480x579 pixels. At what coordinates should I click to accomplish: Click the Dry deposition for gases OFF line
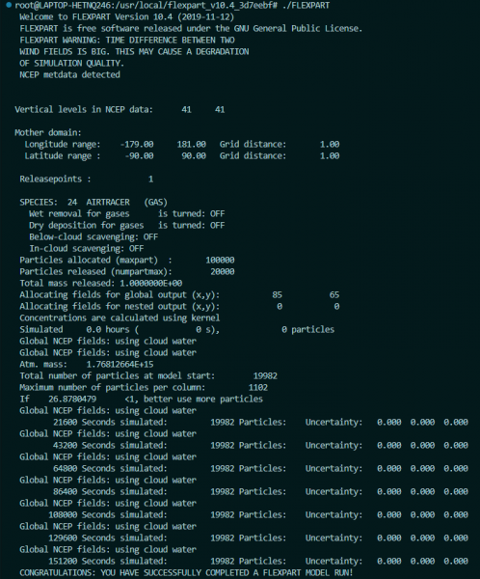pyautogui.click(x=126, y=225)
